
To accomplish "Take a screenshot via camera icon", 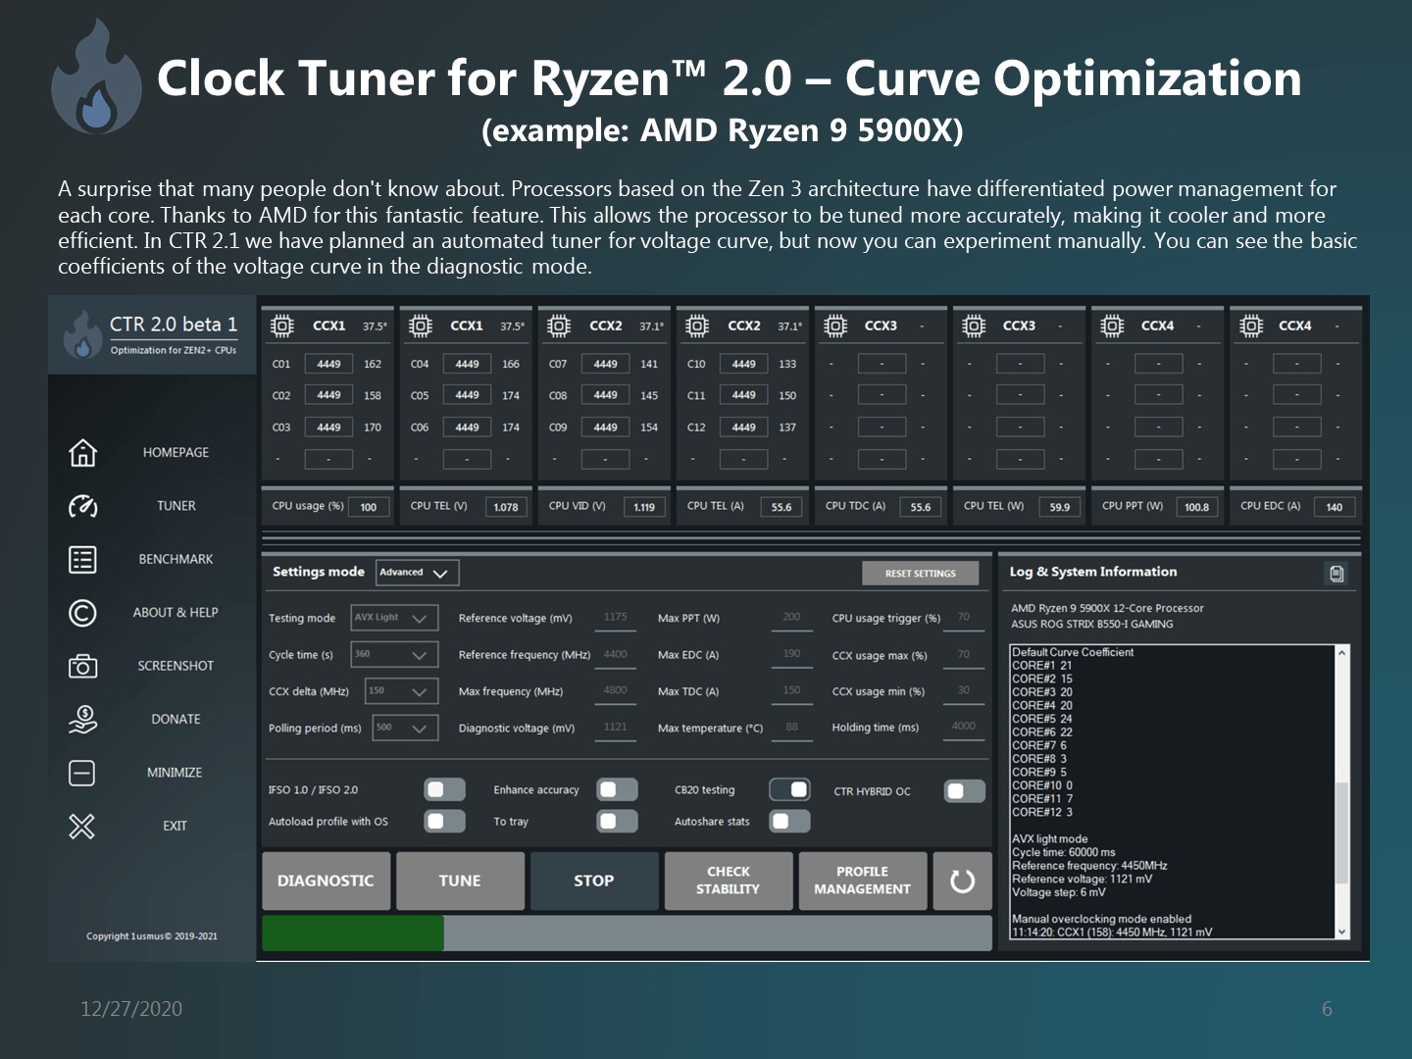I will click(82, 666).
